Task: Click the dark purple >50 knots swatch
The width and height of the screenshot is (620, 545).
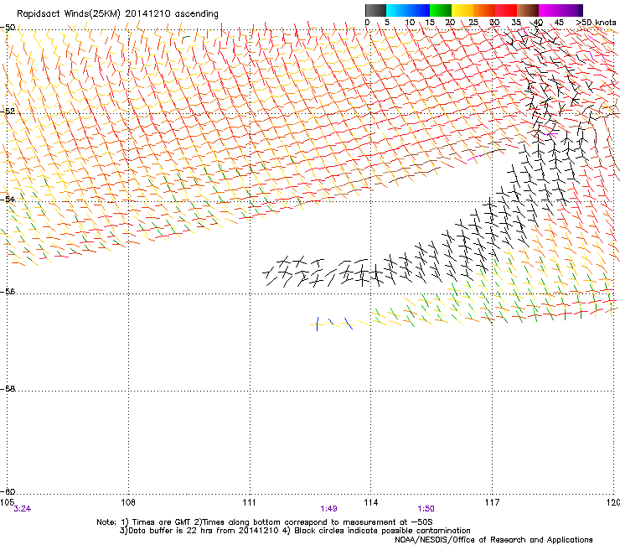Action: coord(580,10)
